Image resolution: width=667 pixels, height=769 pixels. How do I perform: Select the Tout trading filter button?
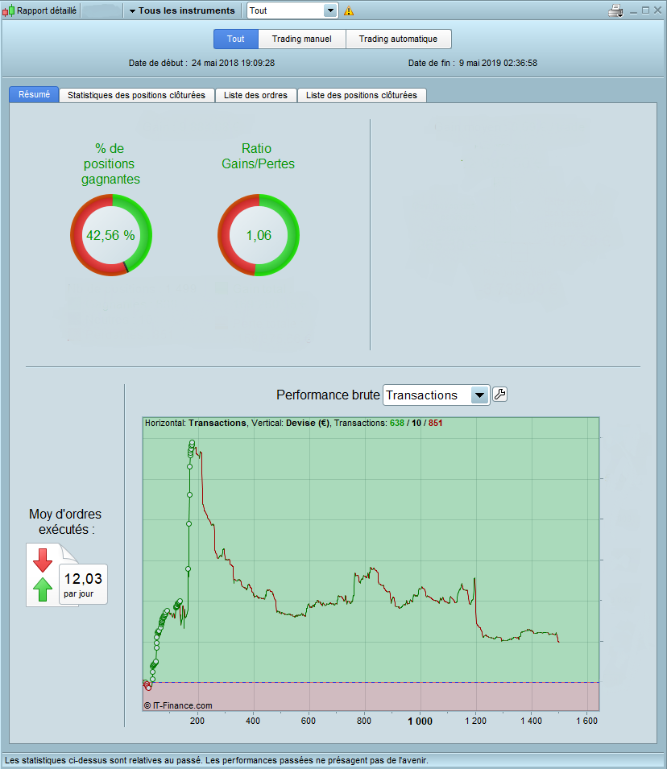click(x=235, y=39)
